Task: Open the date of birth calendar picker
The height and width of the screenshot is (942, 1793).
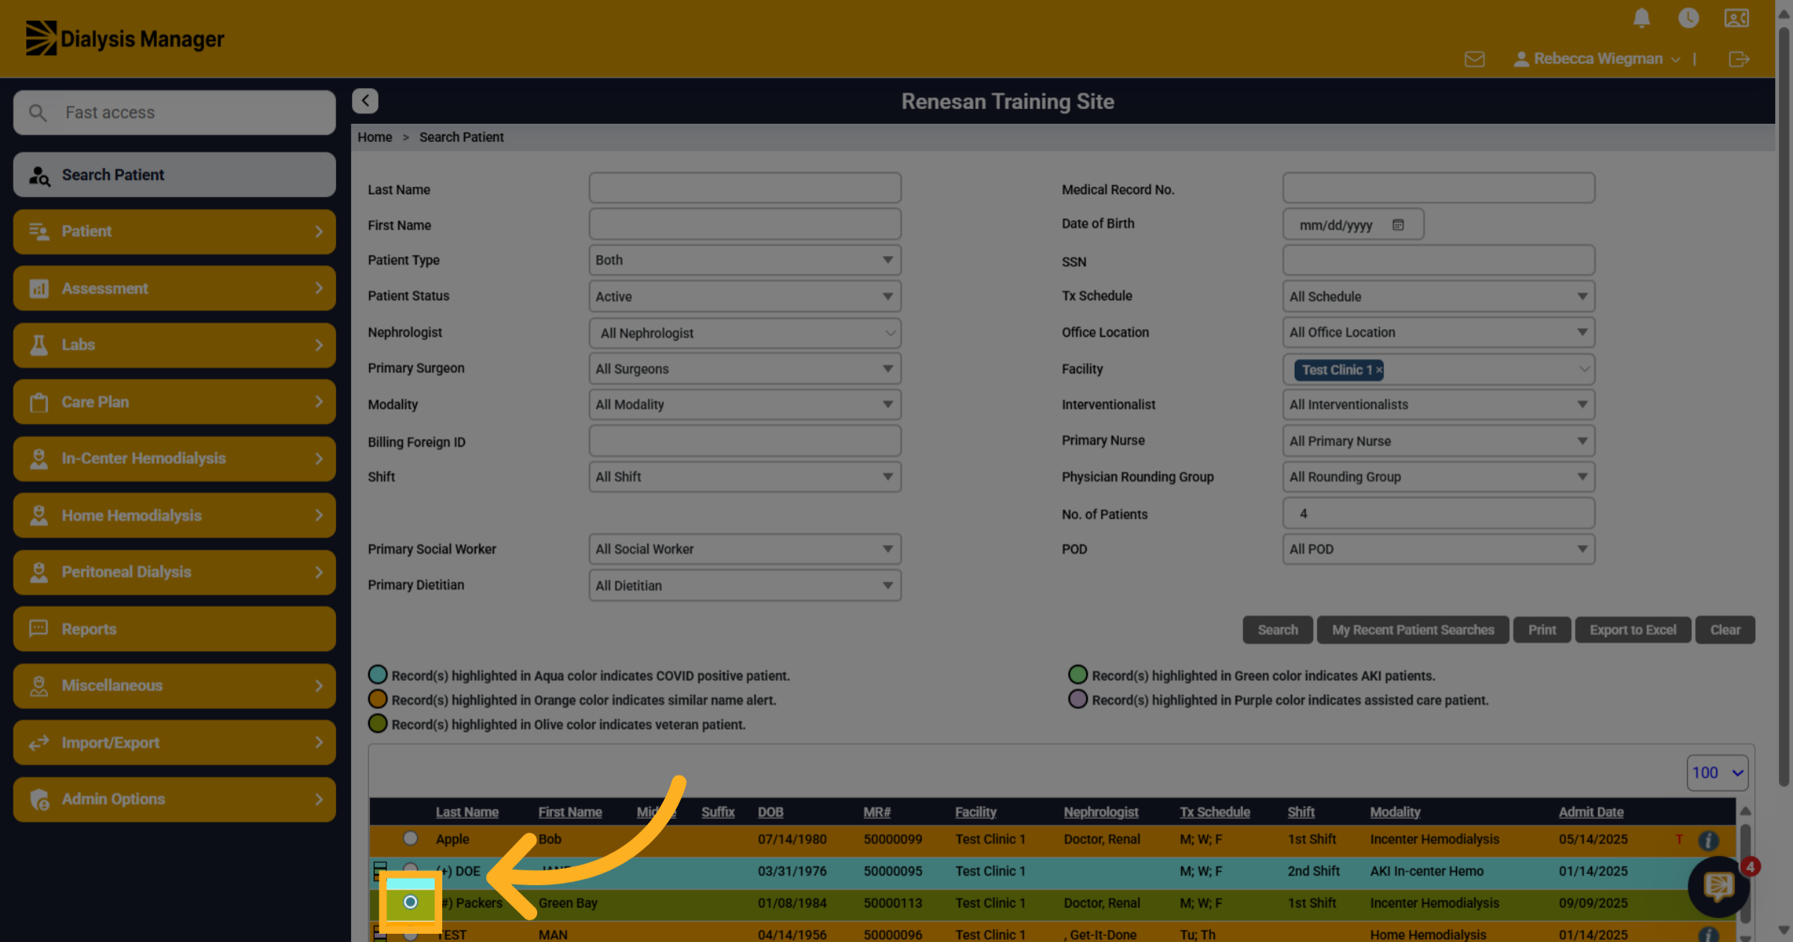Action: click(1398, 225)
